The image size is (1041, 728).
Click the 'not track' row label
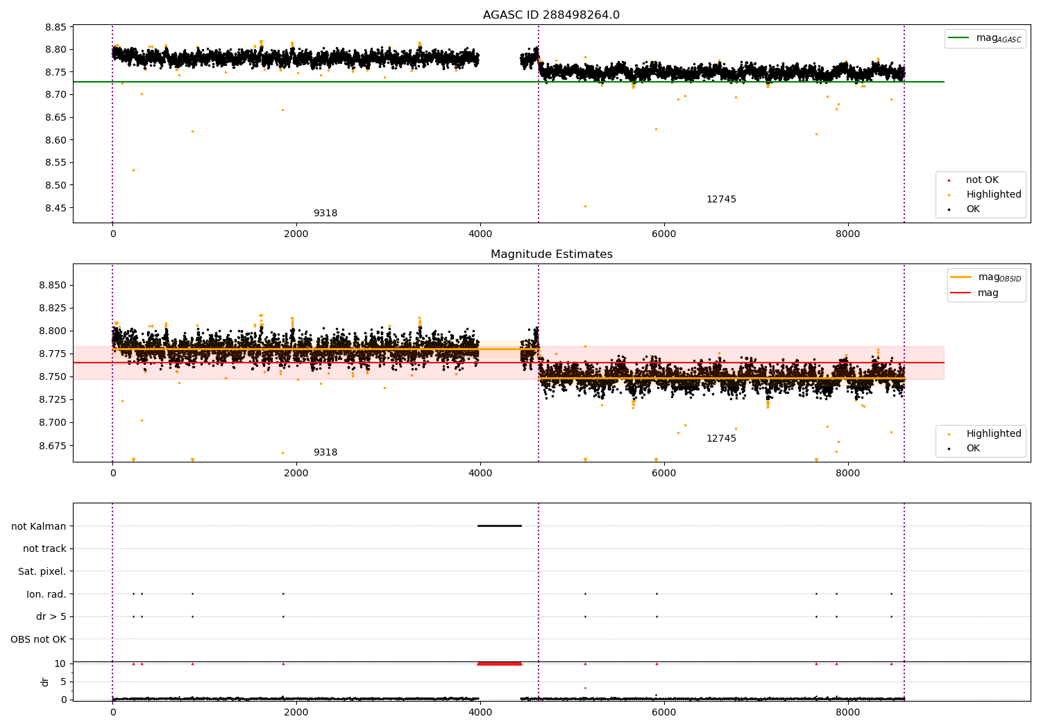click(44, 548)
